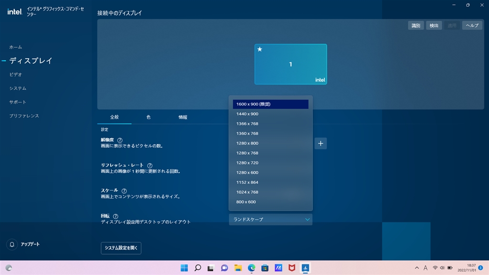Click システム設定を開く button
The width and height of the screenshot is (489, 275).
tap(121, 248)
